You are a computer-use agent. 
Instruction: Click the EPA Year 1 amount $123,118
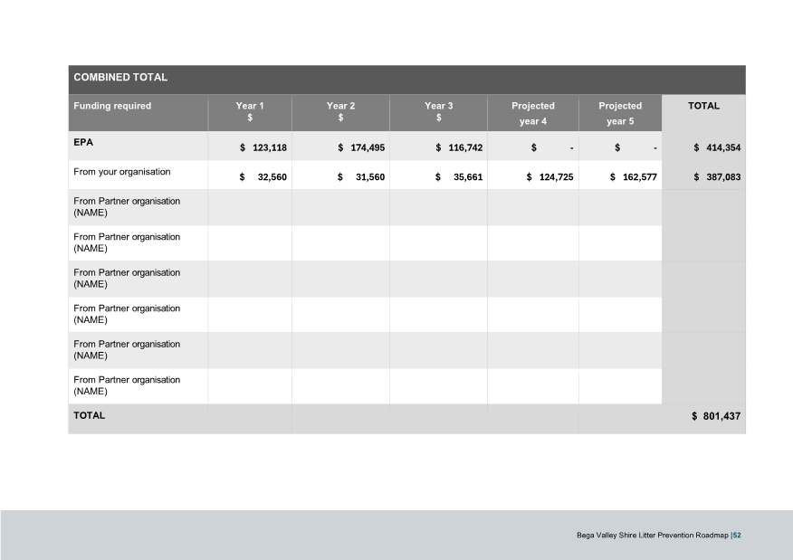pos(263,147)
